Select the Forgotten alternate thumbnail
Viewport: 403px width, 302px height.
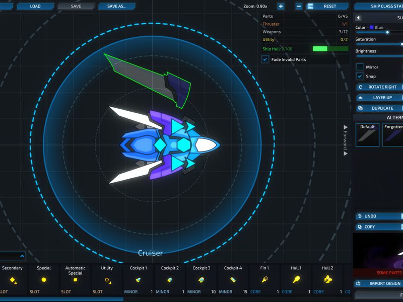coord(393,135)
